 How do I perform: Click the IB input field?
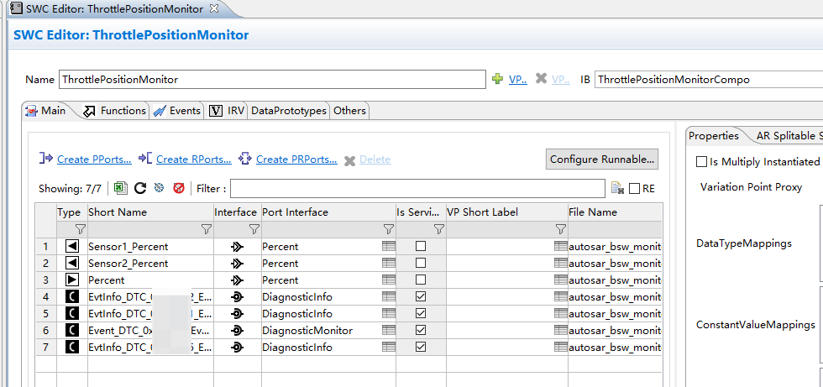pos(709,80)
